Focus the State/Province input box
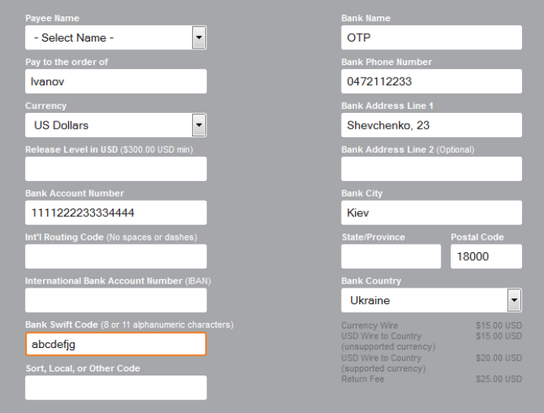544x413 pixels. click(x=390, y=256)
